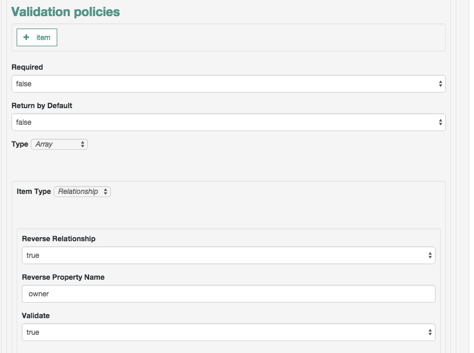Add a new validation policy item
The height and width of the screenshot is (353, 474).
click(37, 37)
